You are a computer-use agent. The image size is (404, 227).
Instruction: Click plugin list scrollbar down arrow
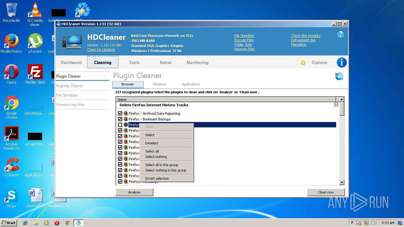342,183
